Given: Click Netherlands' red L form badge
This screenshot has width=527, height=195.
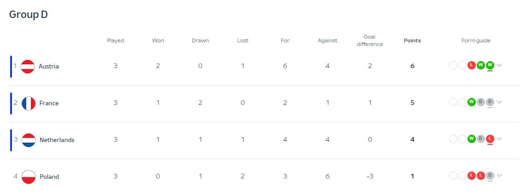Looking at the screenshot, I should [x=490, y=139].
